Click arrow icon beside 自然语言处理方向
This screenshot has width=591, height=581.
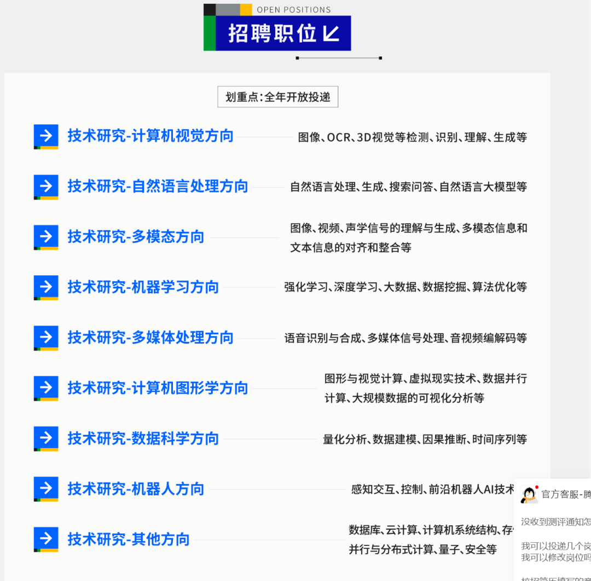(x=46, y=187)
